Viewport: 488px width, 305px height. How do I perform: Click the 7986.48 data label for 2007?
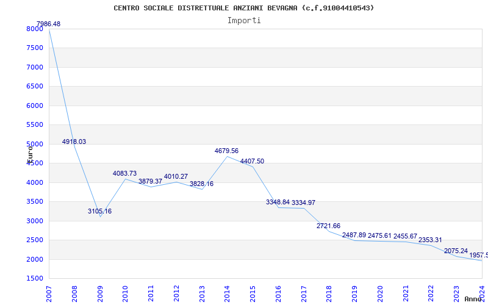coord(49,24)
